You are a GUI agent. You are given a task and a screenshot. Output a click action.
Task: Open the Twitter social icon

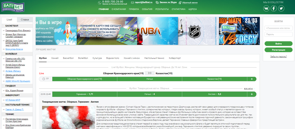coord(281,8)
